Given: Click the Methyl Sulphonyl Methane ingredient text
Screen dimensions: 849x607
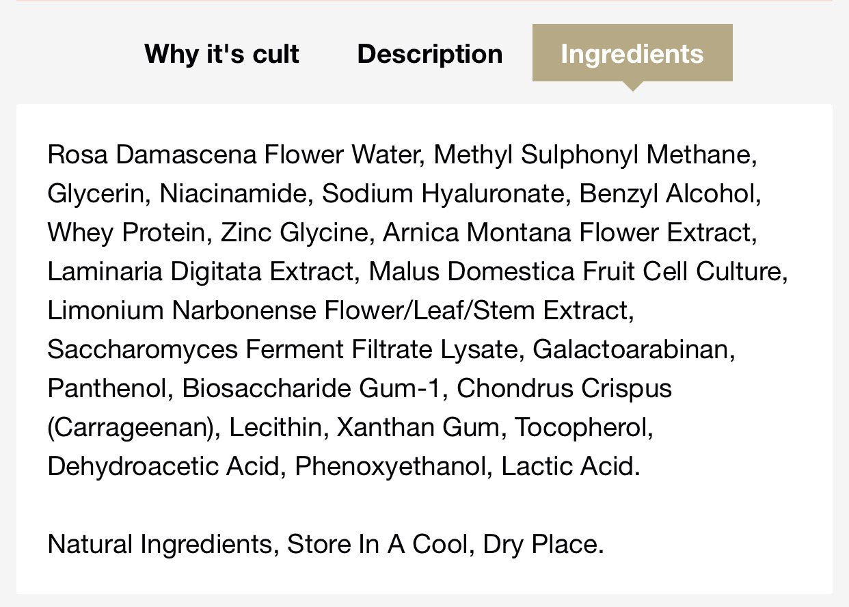Looking at the screenshot, I should tap(595, 154).
